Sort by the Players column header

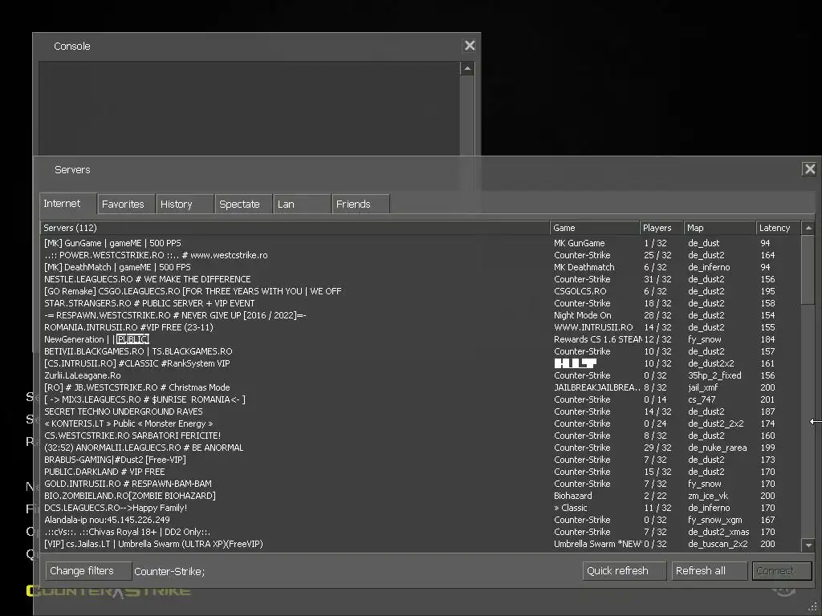[661, 228]
